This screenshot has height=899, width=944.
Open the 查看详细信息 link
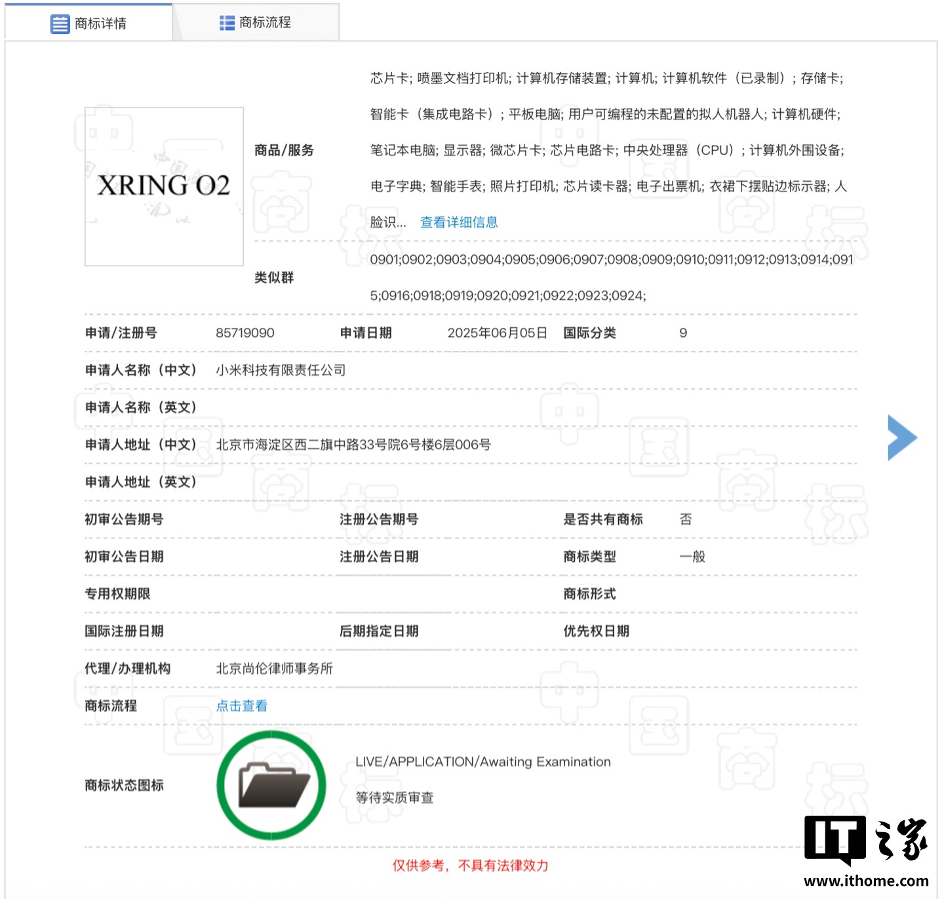click(459, 222)
